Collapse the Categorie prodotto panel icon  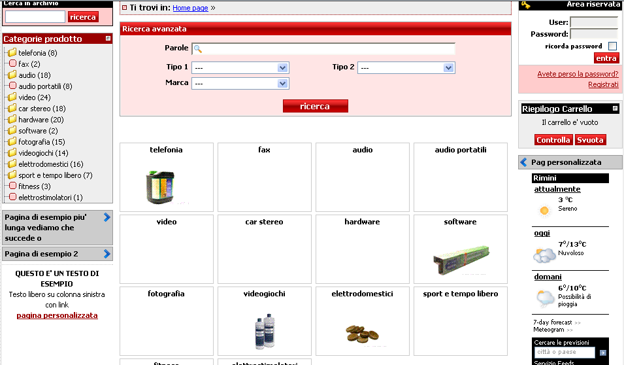tap(108, 38)
